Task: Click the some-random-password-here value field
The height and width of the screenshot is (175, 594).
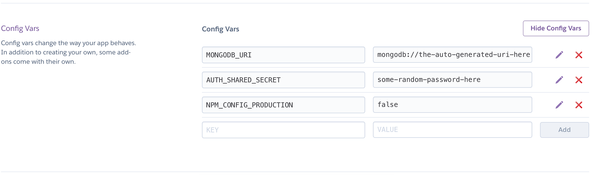Action: (452, 80)
